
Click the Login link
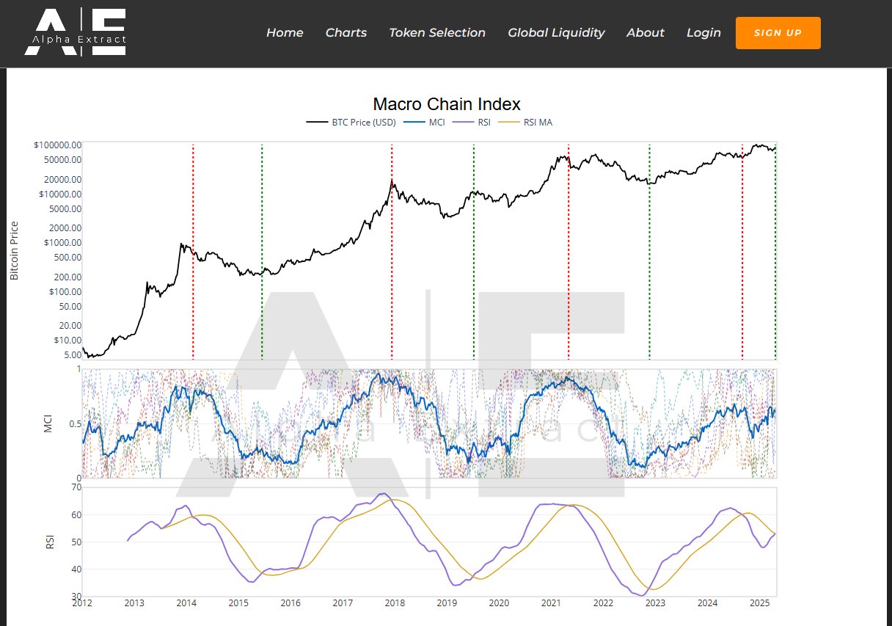coord(703,32)
